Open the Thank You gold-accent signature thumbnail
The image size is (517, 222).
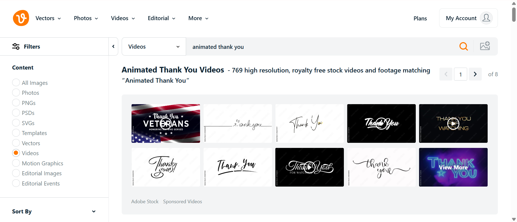point(309,123)
